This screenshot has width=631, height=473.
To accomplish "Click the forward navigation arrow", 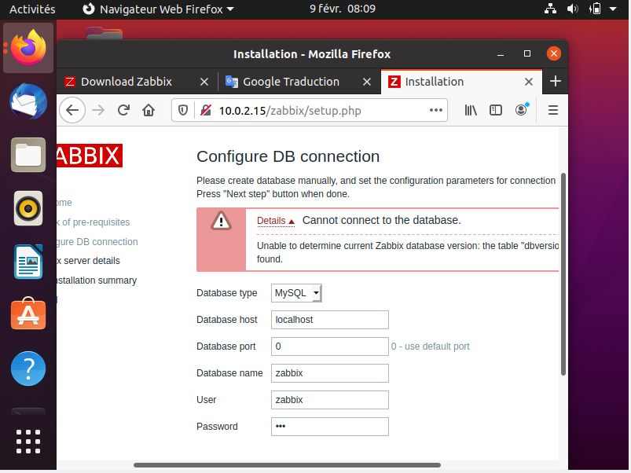I will pos(98,110).
